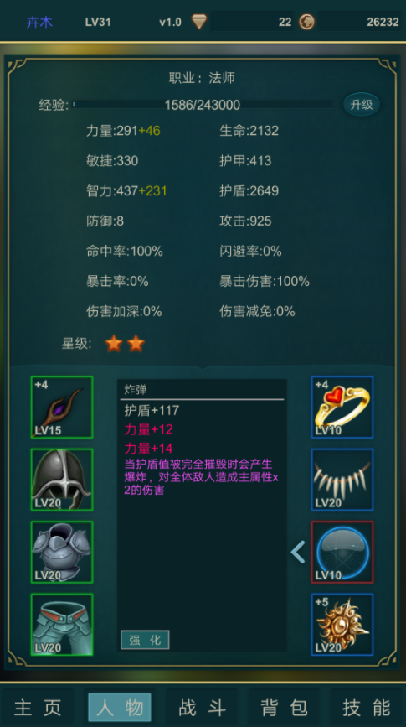Click the 强化 enhance button
Image resolution: width=406 pixels, height=727 pixels.
(x=145, y=640)
